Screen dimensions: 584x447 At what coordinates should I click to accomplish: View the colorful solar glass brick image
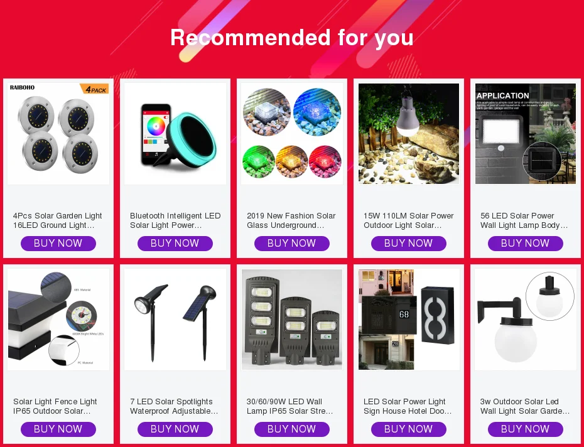click(x=292, y=134)
